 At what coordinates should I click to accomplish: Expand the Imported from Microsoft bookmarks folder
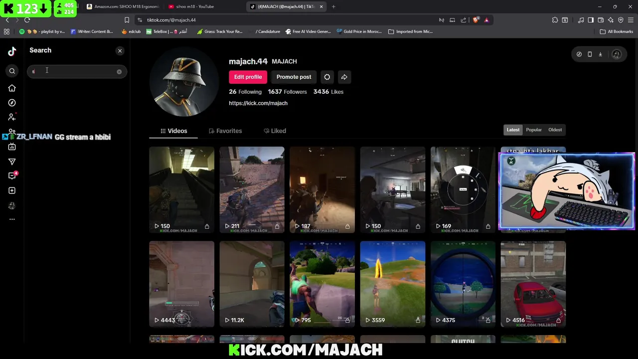point(410,31)
